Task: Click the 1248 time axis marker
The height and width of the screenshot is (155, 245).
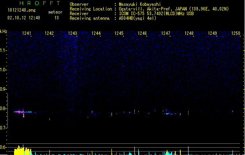Action: (x=189, y=33)
